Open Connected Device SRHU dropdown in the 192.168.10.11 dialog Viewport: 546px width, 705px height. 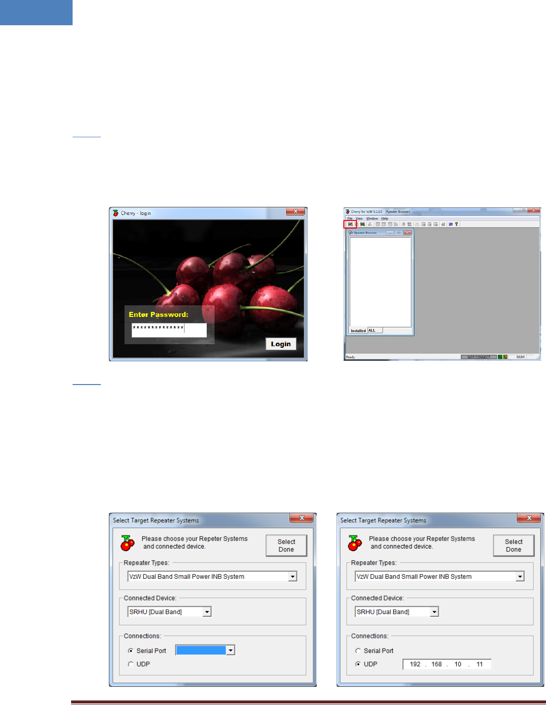coord(434,612)
